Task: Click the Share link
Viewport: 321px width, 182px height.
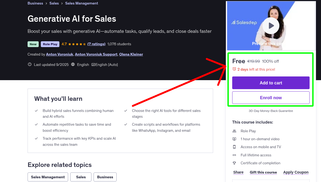Action: [238, 172]
